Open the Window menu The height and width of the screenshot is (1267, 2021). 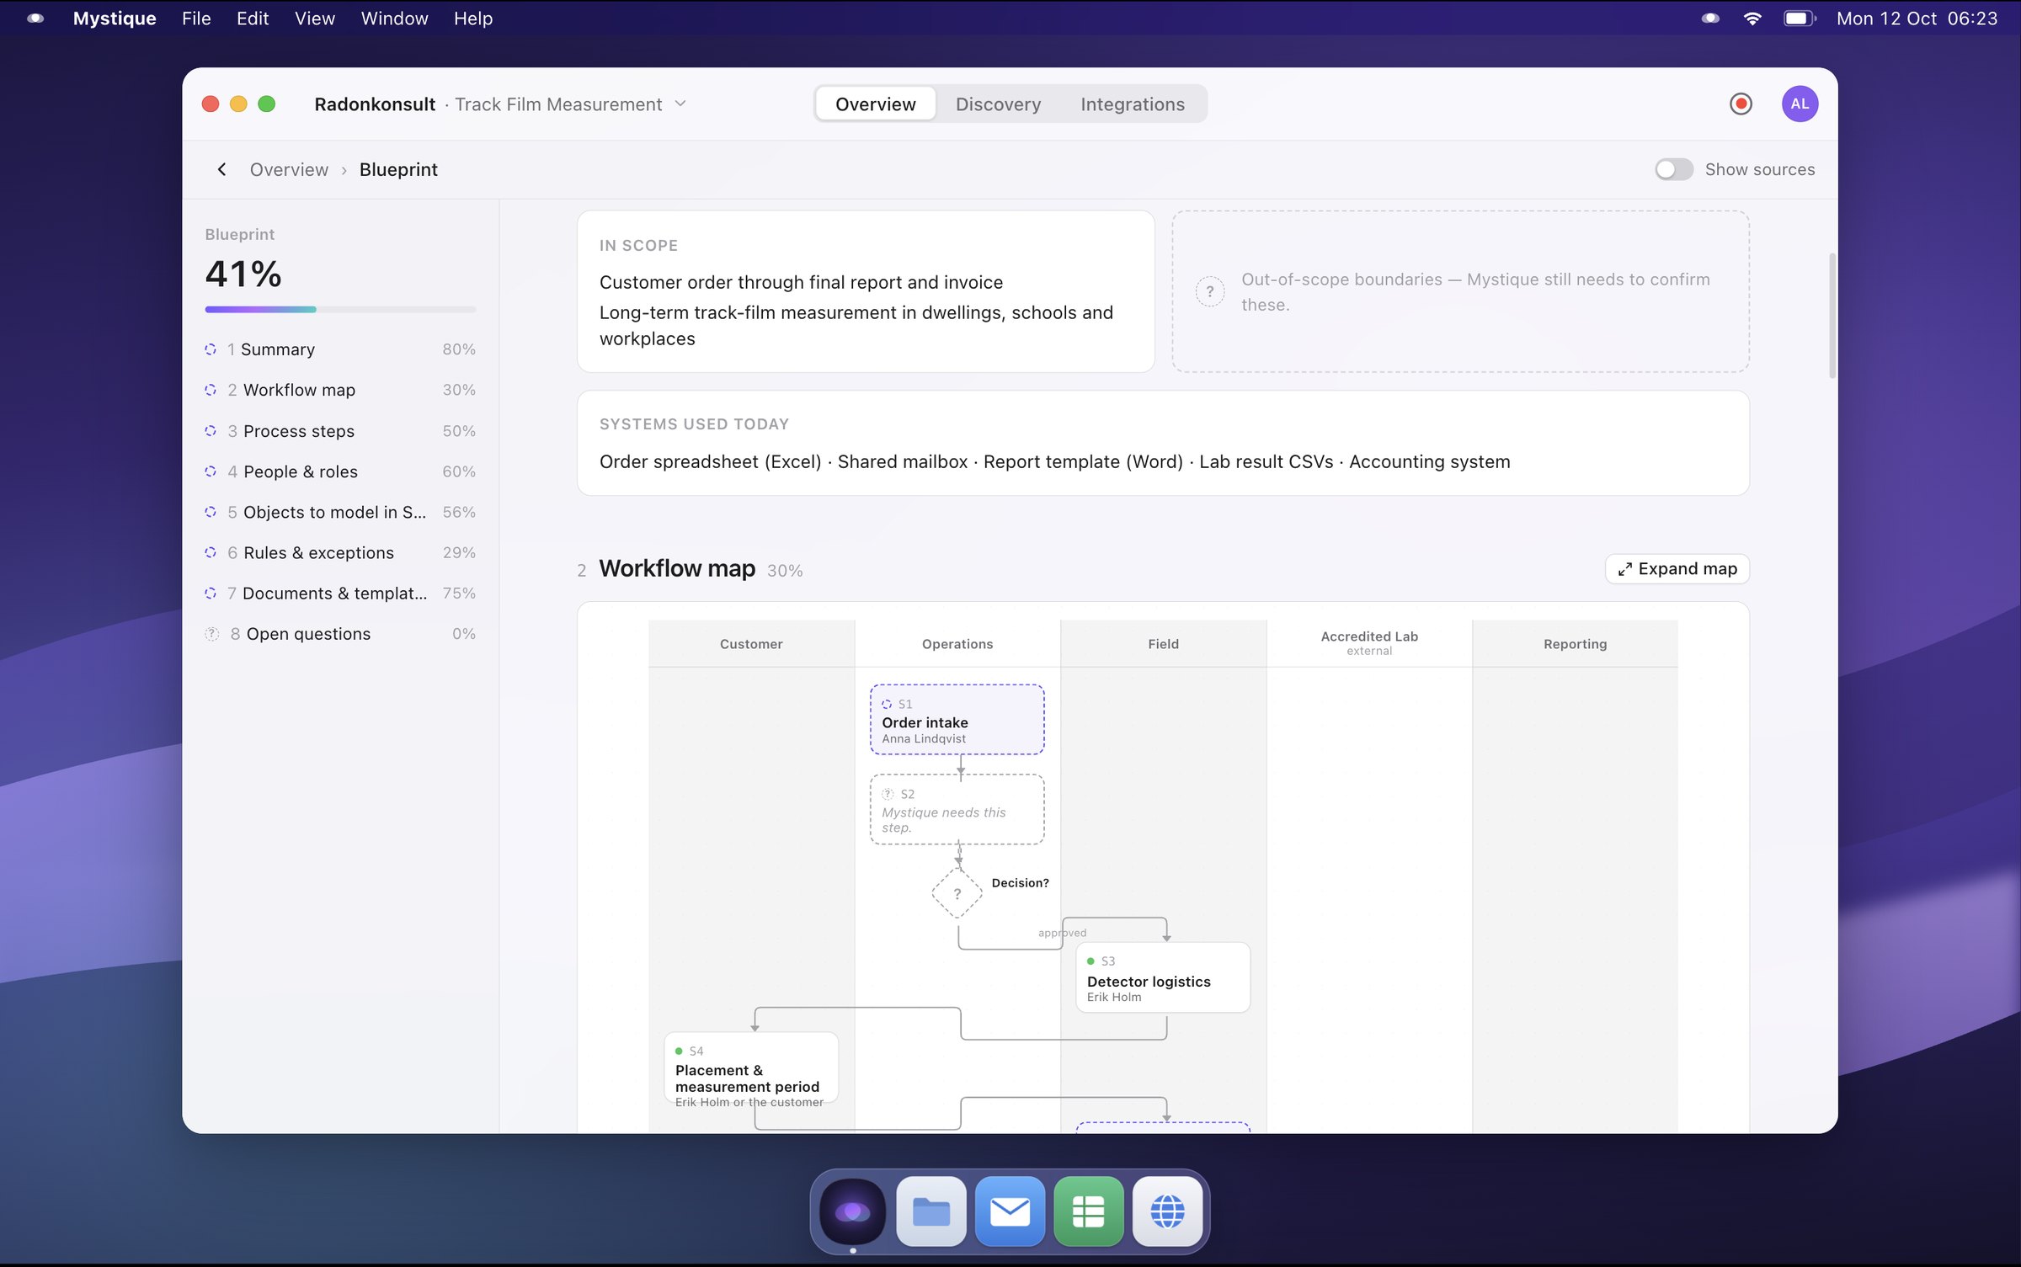(x=394, y=19)
